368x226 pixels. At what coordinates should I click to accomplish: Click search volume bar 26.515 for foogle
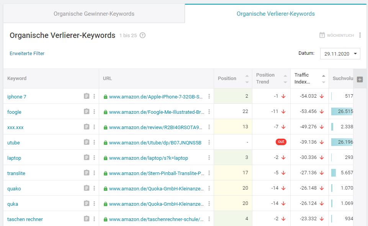(x=342, y=111)
